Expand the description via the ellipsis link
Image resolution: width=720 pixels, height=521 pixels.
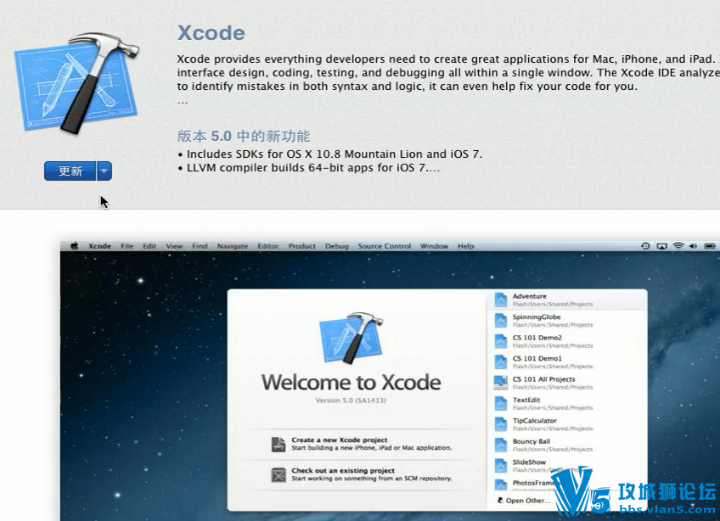183,103
